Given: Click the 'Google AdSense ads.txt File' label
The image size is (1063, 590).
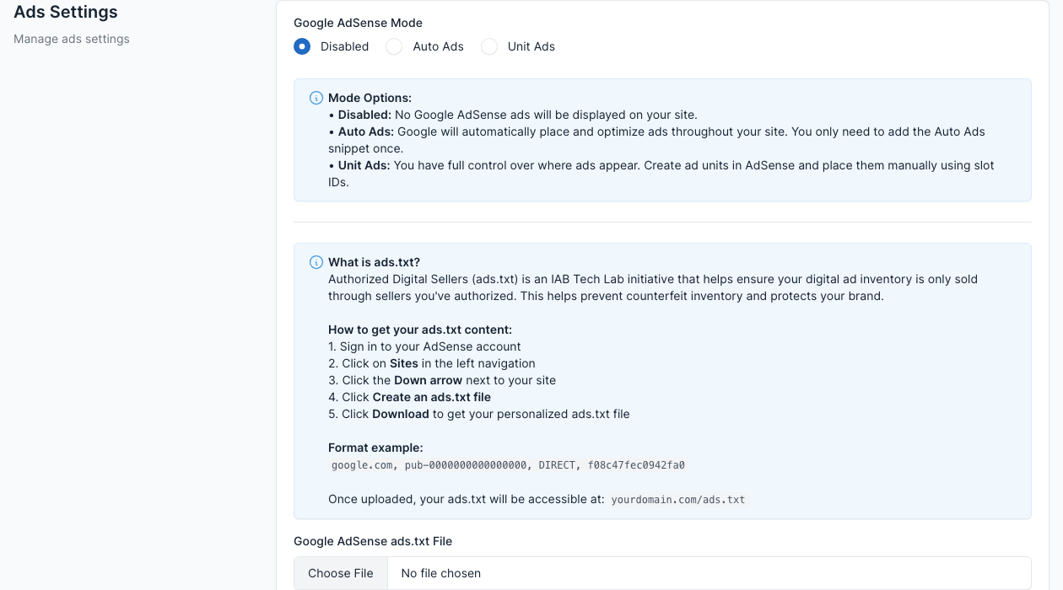Looking at the screenshot, I should click(373, 541).
